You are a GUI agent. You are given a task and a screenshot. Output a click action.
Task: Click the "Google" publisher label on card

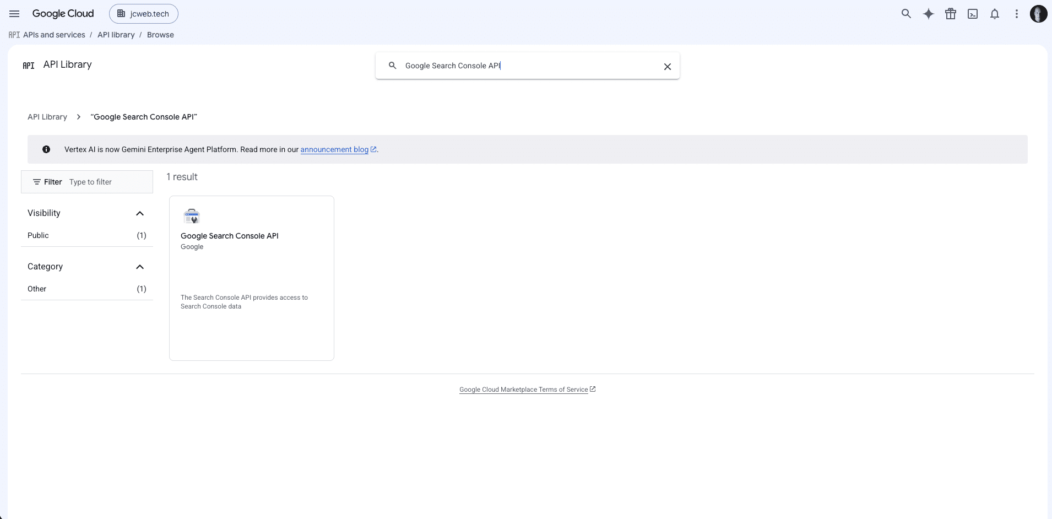[x=192, y=247]
